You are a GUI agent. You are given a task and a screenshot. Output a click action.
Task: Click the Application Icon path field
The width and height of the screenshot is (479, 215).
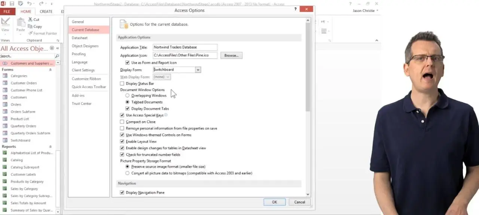coord(185,55)
